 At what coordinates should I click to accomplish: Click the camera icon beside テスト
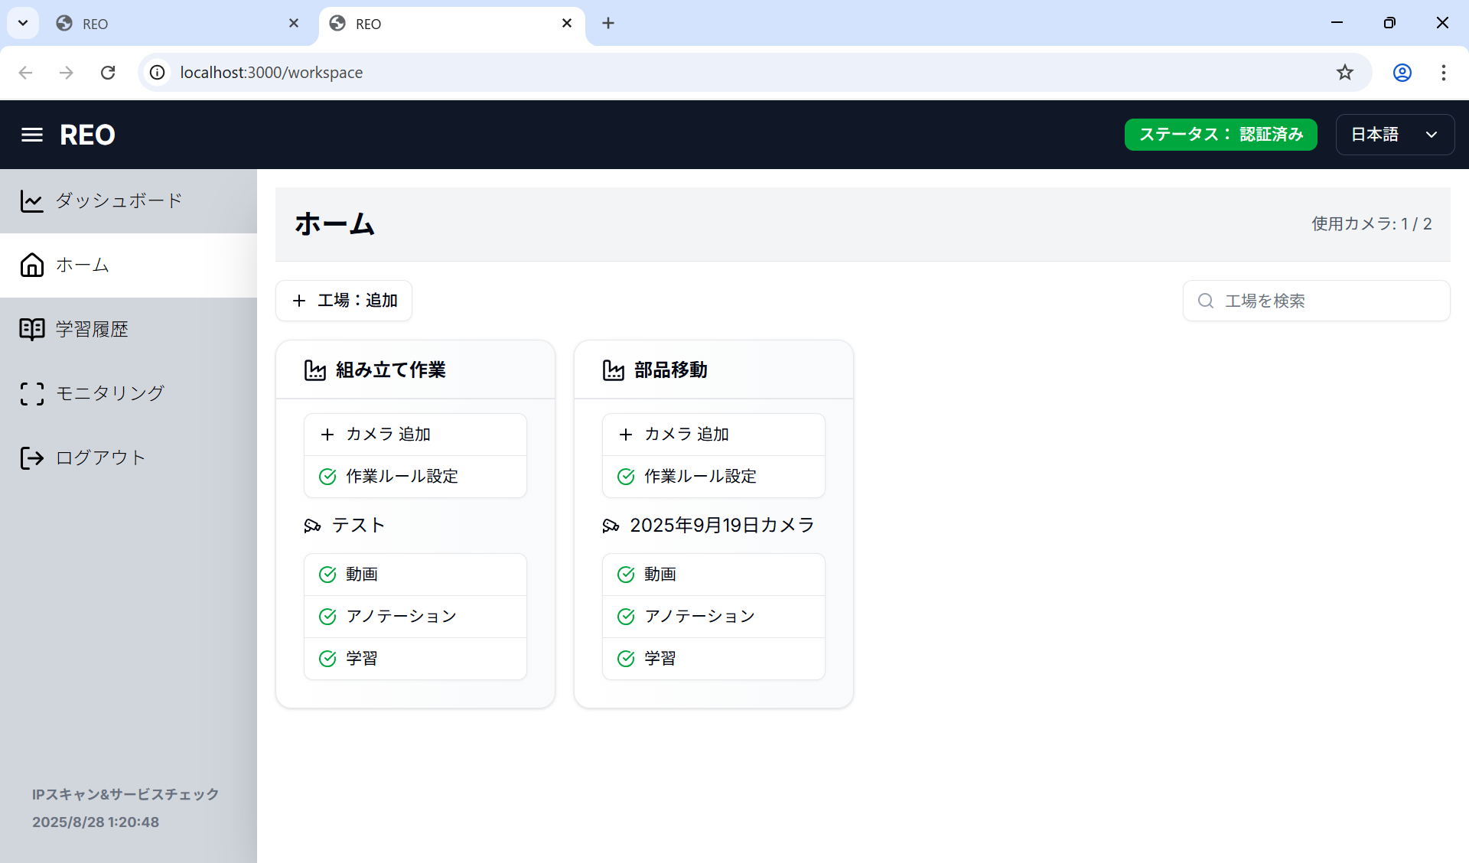click(312, 526)
